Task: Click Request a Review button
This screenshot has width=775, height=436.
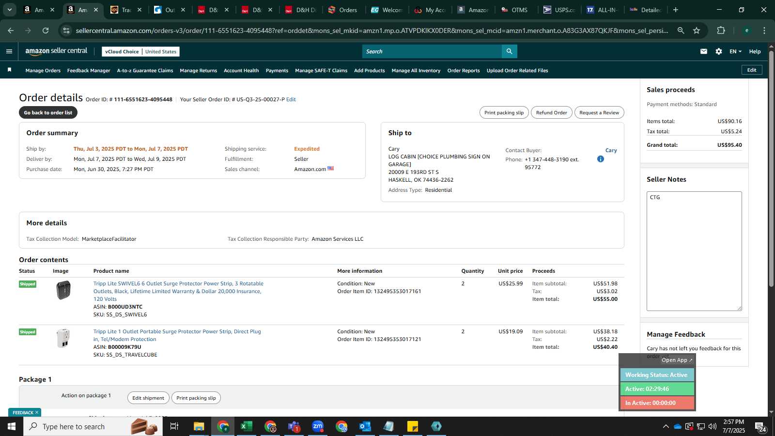Action: click(x=599, y=112)
